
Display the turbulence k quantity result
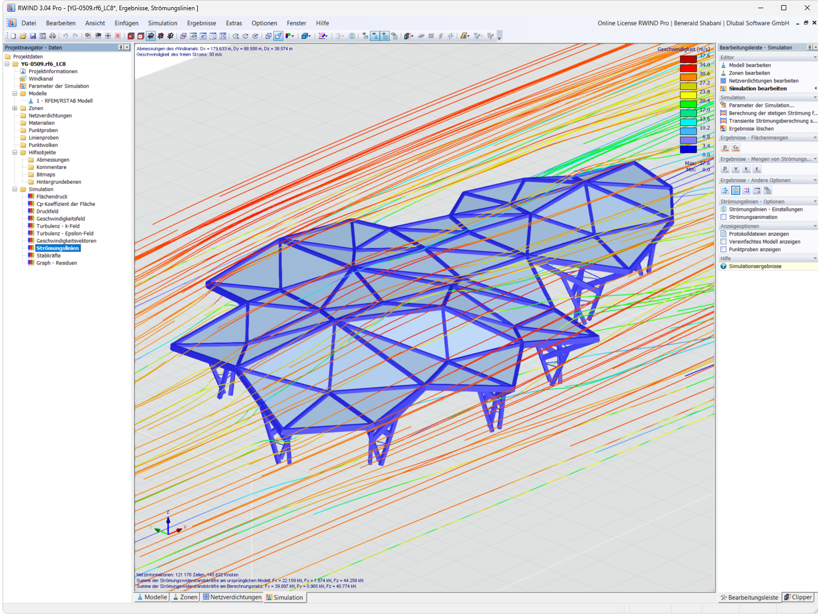tap(746, 169)
